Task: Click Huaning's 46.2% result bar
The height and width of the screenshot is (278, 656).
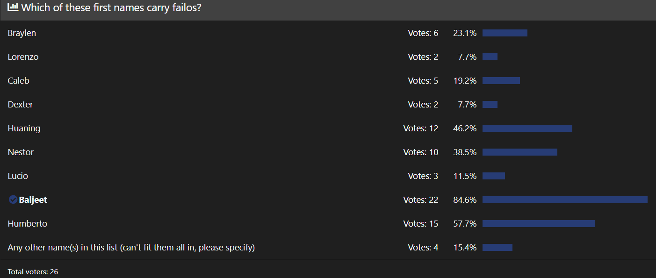Action: 527,128
